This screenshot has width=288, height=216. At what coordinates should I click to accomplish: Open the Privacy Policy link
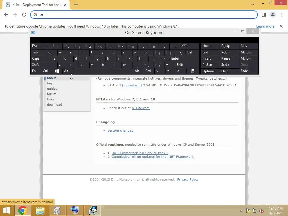188,179
